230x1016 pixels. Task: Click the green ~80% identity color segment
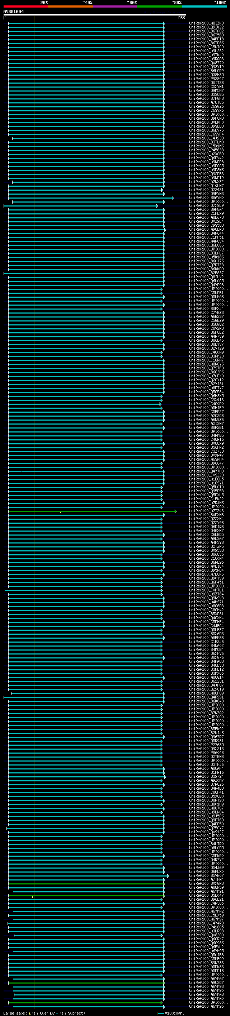coord(160,6)
